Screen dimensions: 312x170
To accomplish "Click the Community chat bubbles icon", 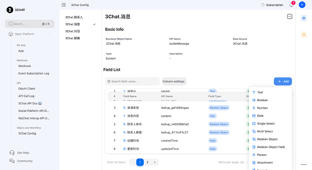I will coord(12,161).
